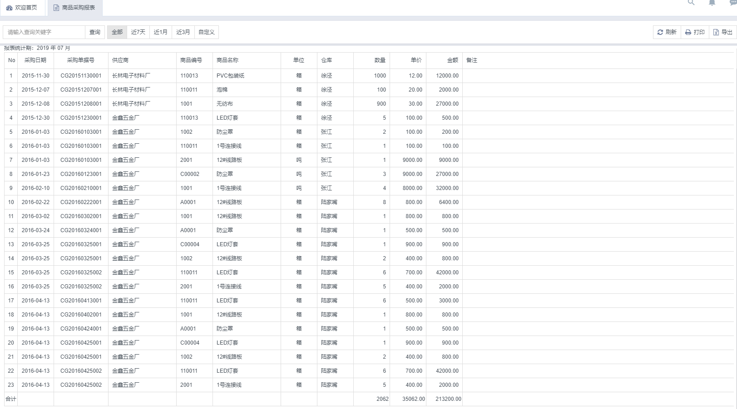The width and height of the screenshot is (737, 409).
Task: Export the report with 导出
Action: [x=722, y=32]
